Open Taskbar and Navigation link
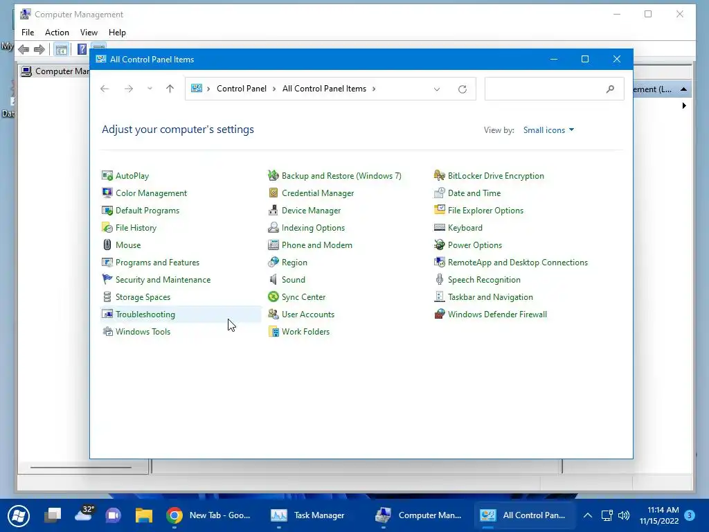709x532 pixels. click(490, 297)
